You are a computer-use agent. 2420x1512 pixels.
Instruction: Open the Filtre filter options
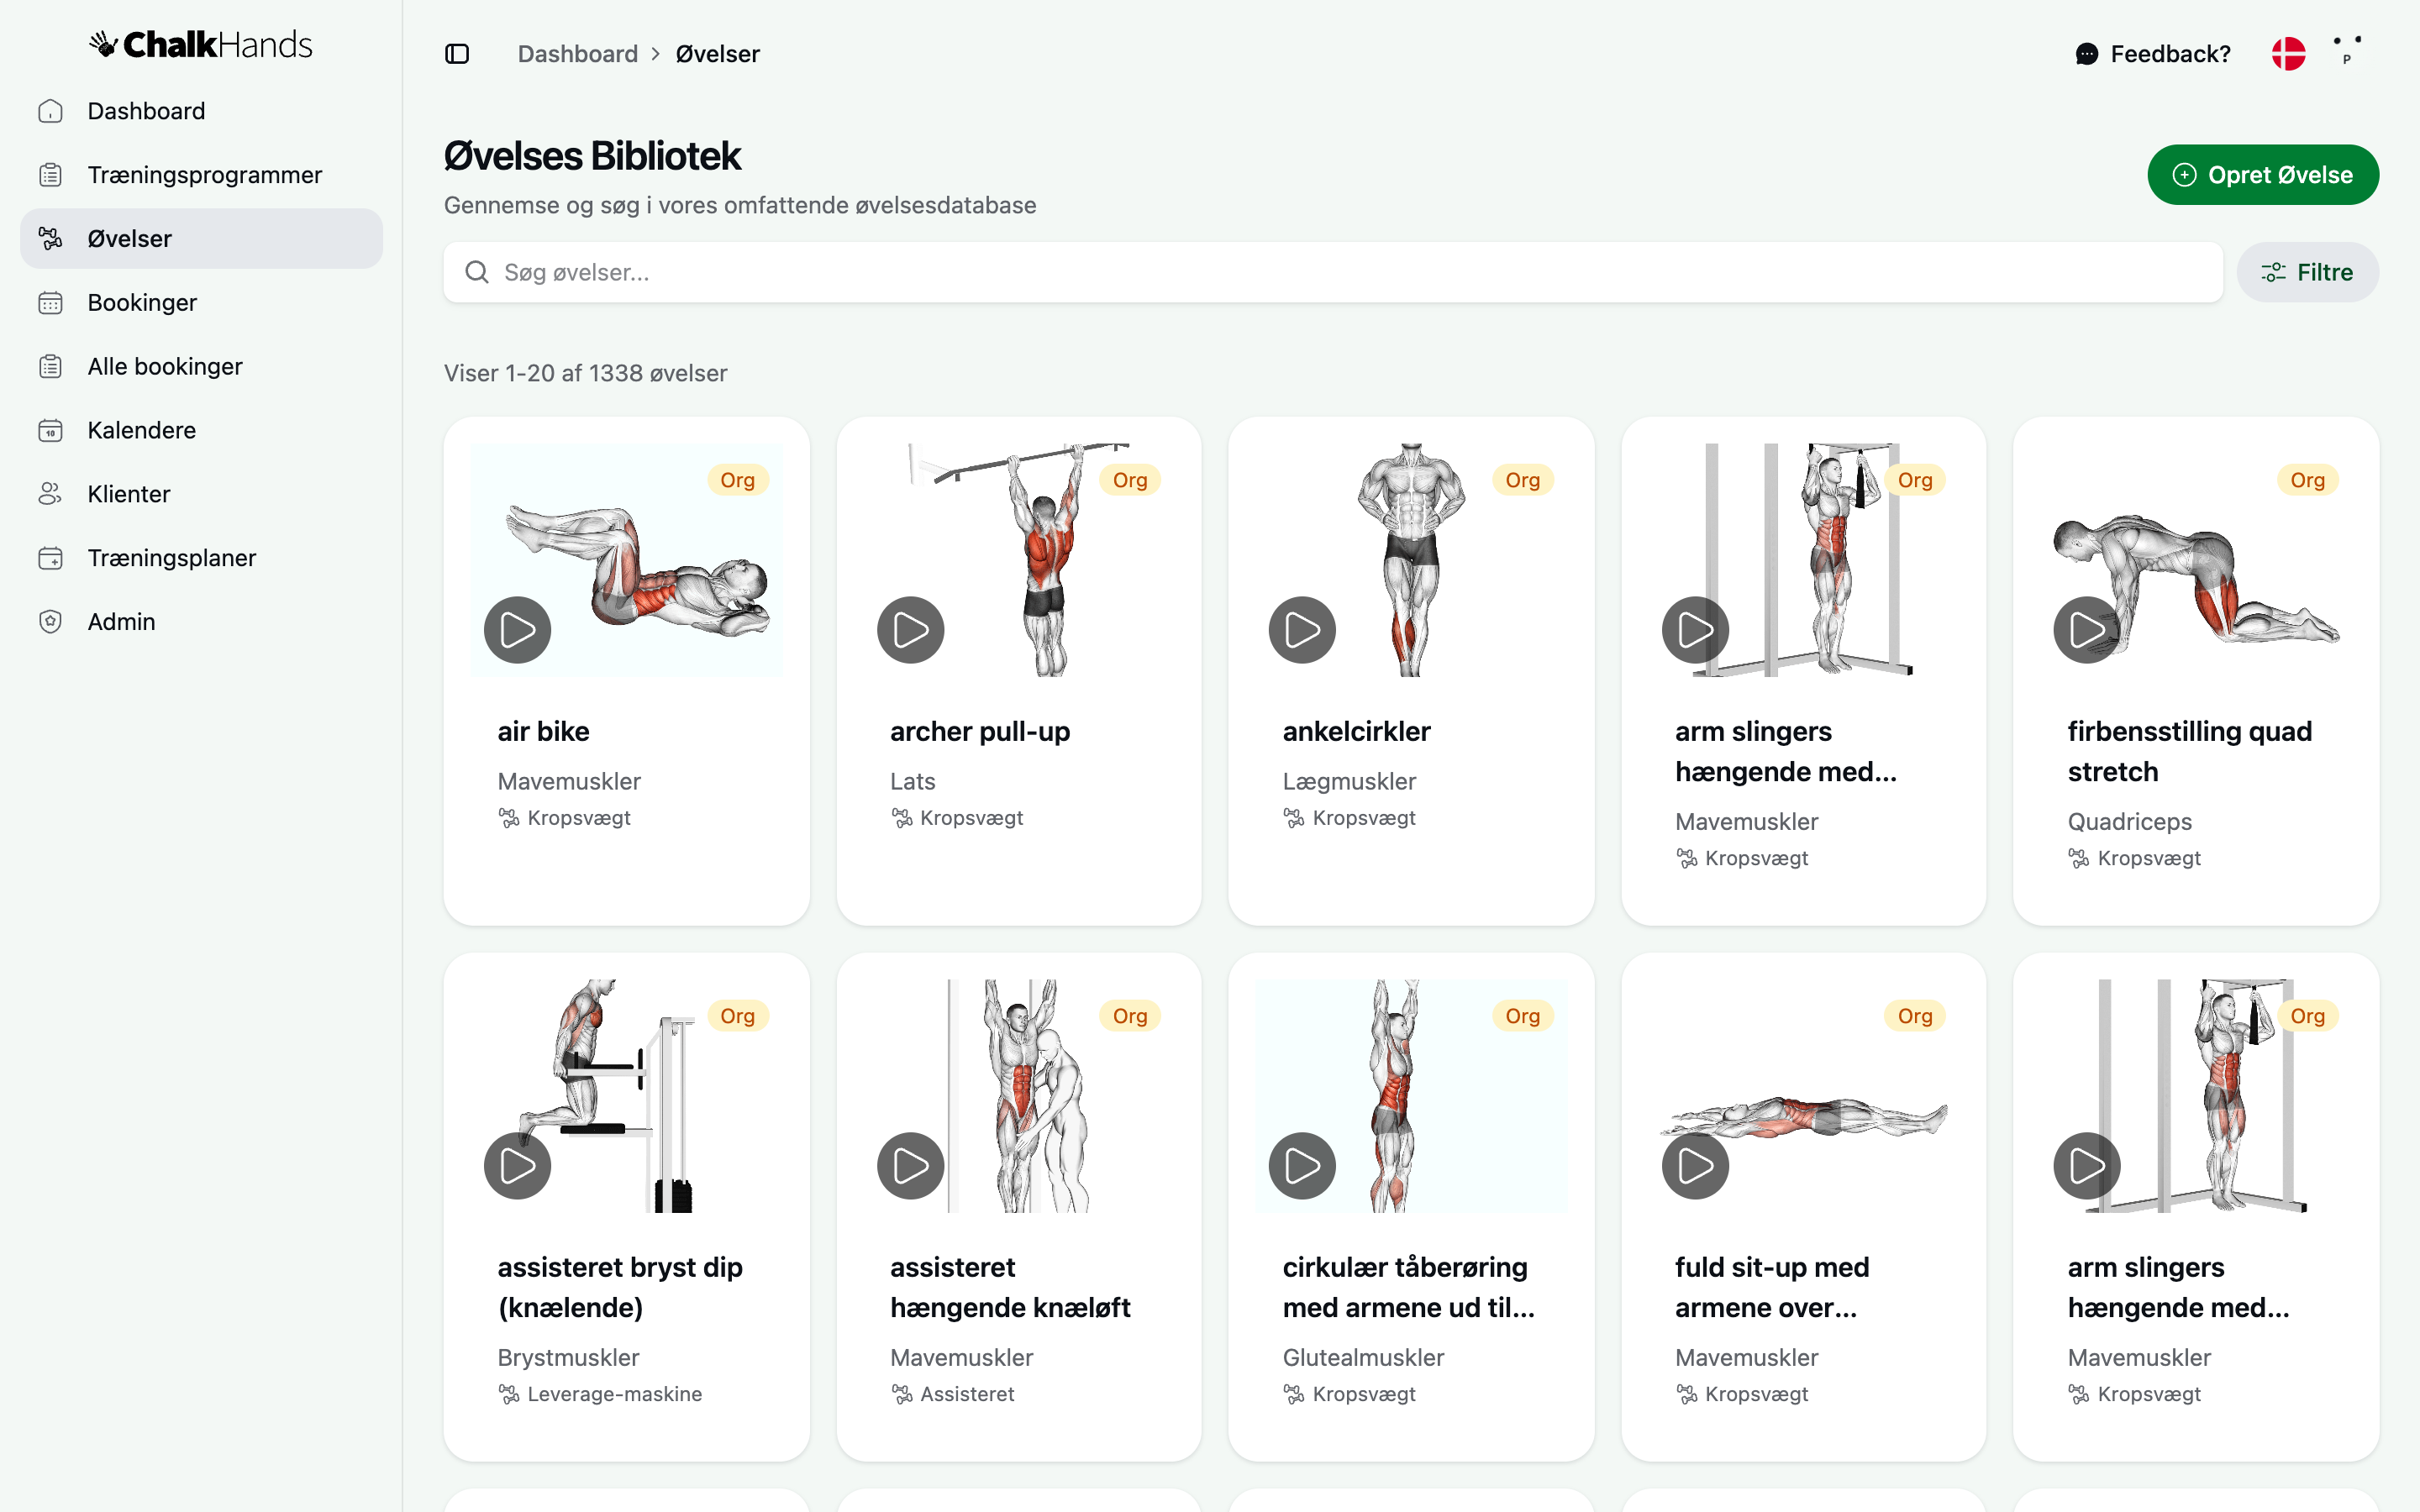pos(2307,272)
